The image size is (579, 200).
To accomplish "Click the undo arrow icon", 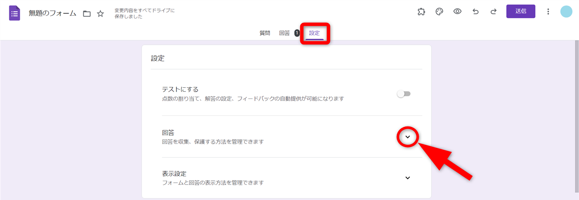I will (x=476, y=12).
